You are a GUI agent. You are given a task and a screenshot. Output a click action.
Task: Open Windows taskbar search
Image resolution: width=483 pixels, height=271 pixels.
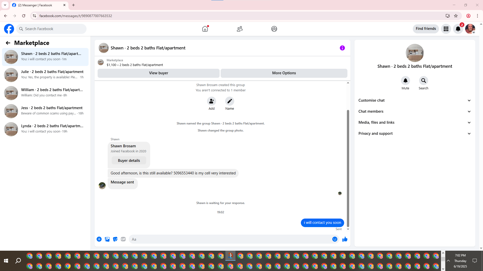(18, 261)
